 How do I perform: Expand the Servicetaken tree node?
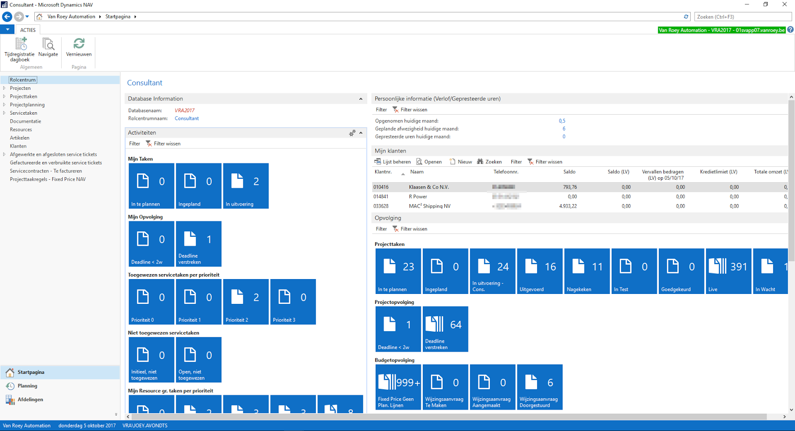(x=4, y=113)
